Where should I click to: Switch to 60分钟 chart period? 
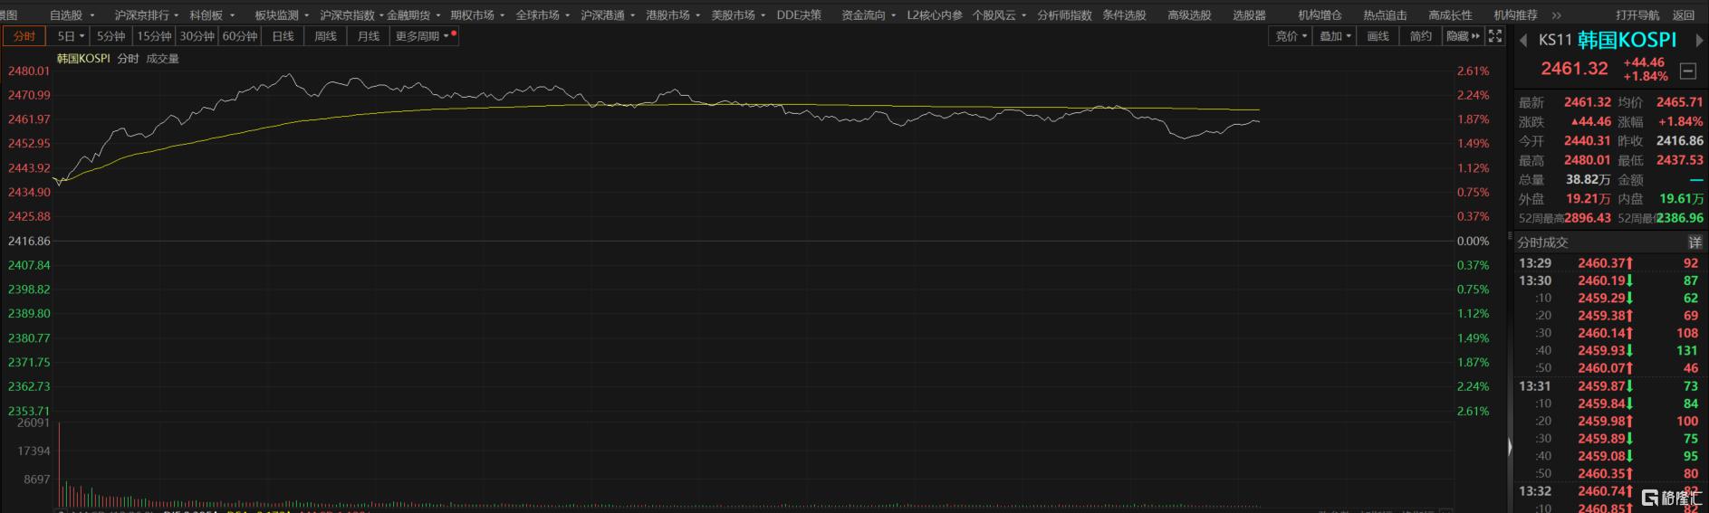(240, 36)
